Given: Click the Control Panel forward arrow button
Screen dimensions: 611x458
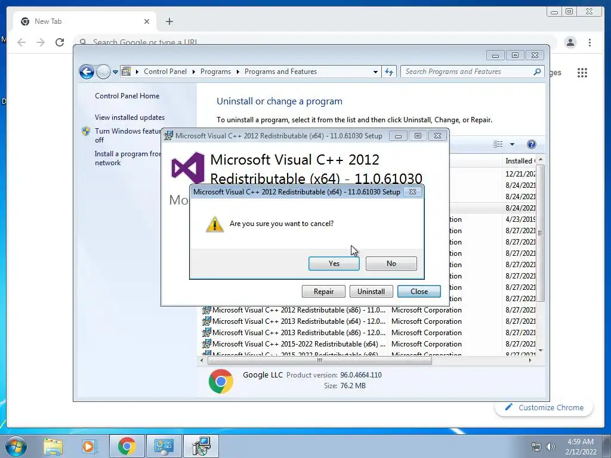Looking at the screenshot, I should [x=103, y=72].
